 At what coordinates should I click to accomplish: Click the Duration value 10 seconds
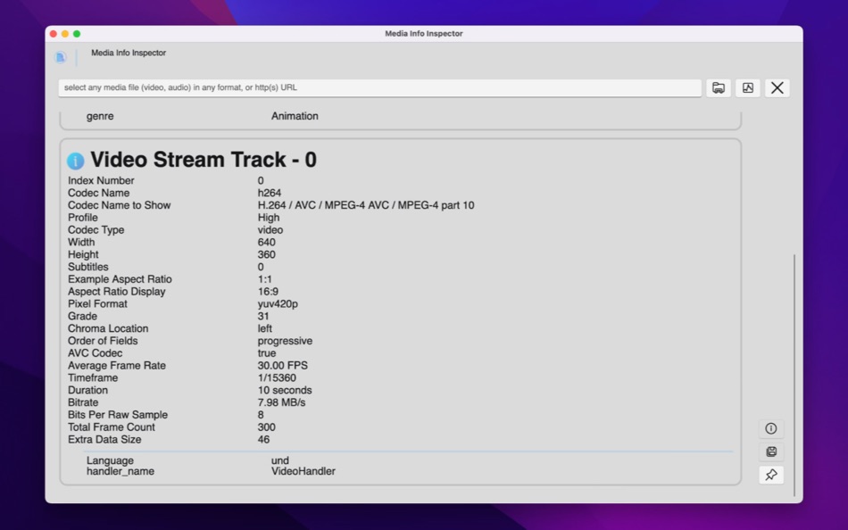(x=285, y=391)
